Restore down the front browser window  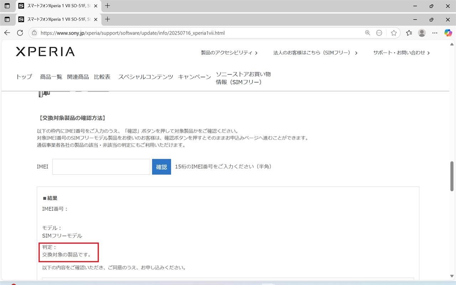click(431, 19)
